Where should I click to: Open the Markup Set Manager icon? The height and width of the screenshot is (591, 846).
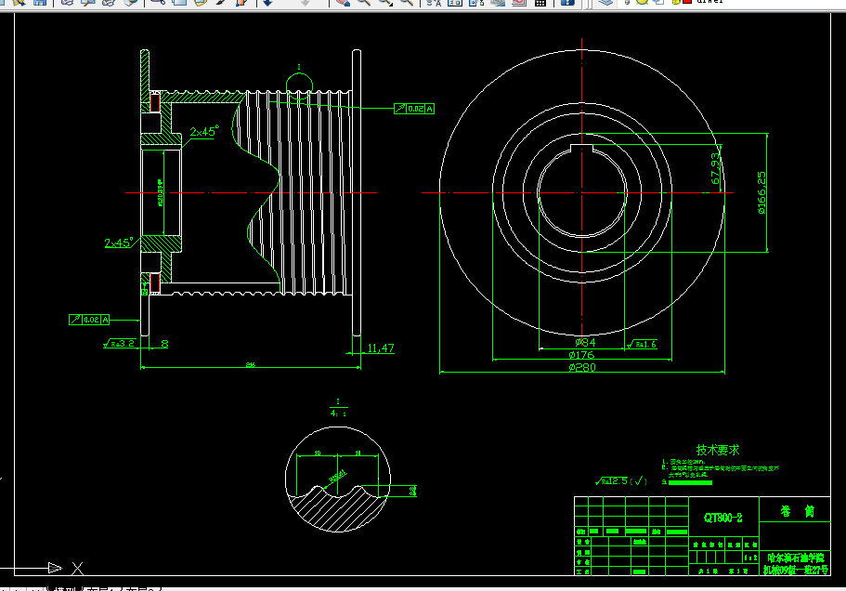519,2
